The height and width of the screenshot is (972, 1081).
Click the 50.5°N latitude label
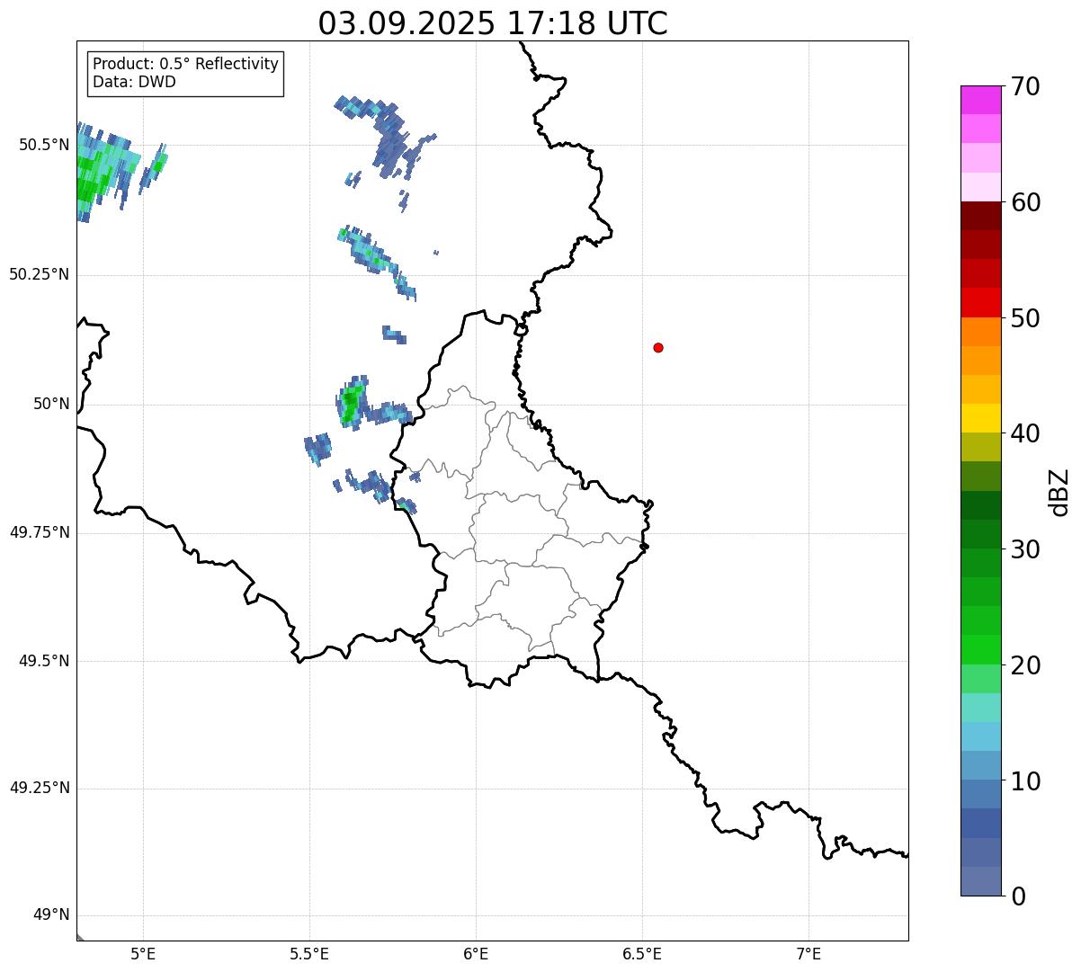(44, 146)
